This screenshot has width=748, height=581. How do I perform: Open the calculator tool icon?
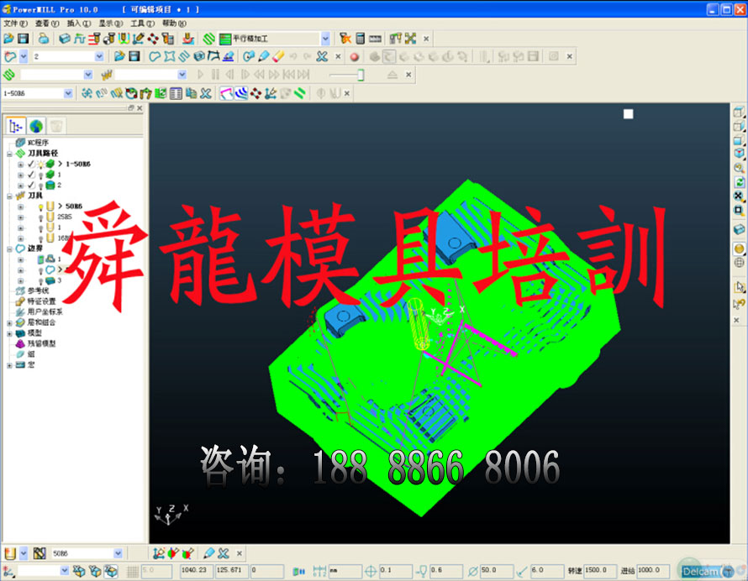[x=360, y=39]
